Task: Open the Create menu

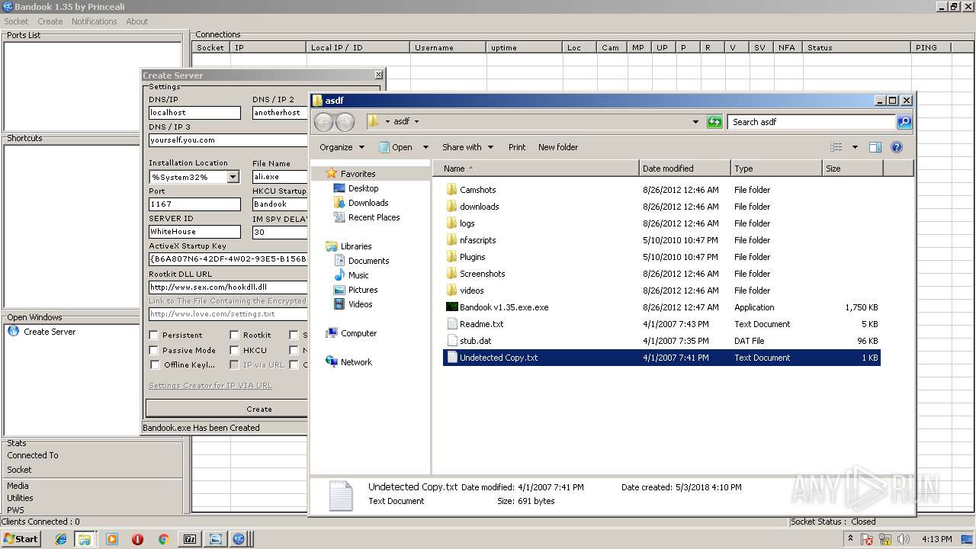Action: [x=50, y=21]
